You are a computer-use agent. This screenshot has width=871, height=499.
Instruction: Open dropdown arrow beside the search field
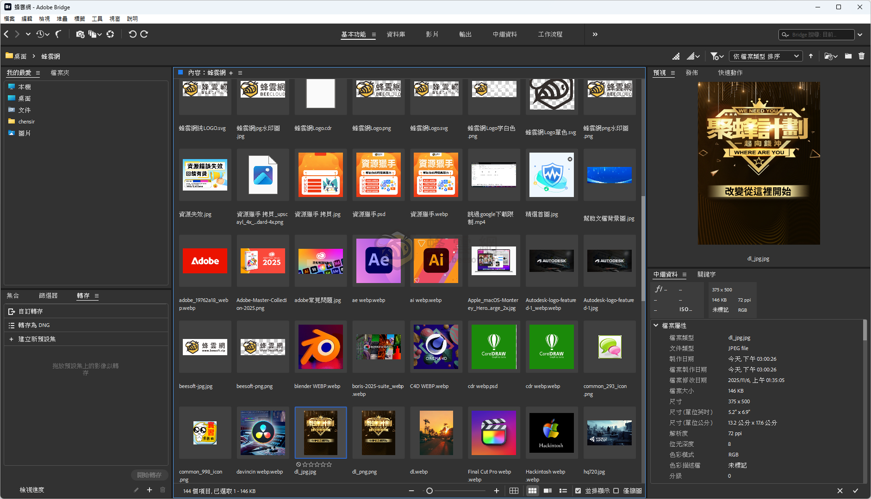[x=860, y=35]
